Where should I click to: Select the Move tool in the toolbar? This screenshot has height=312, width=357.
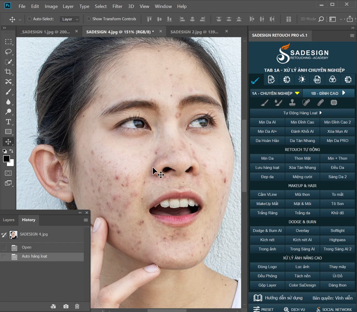click(x=8, y=142)
